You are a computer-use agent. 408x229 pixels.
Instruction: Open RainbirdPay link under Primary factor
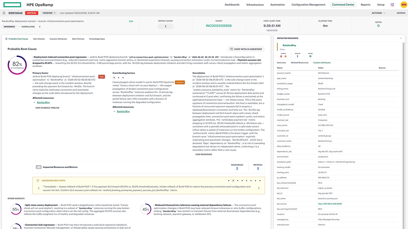(43, 103)
